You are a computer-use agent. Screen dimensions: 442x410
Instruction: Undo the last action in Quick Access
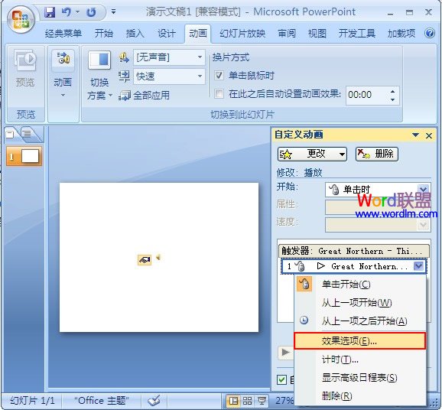pos(67,11)
